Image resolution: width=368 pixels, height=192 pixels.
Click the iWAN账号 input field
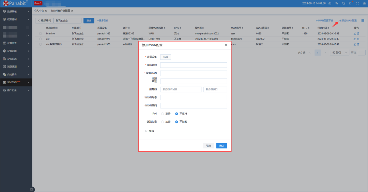tap(194, 98)
